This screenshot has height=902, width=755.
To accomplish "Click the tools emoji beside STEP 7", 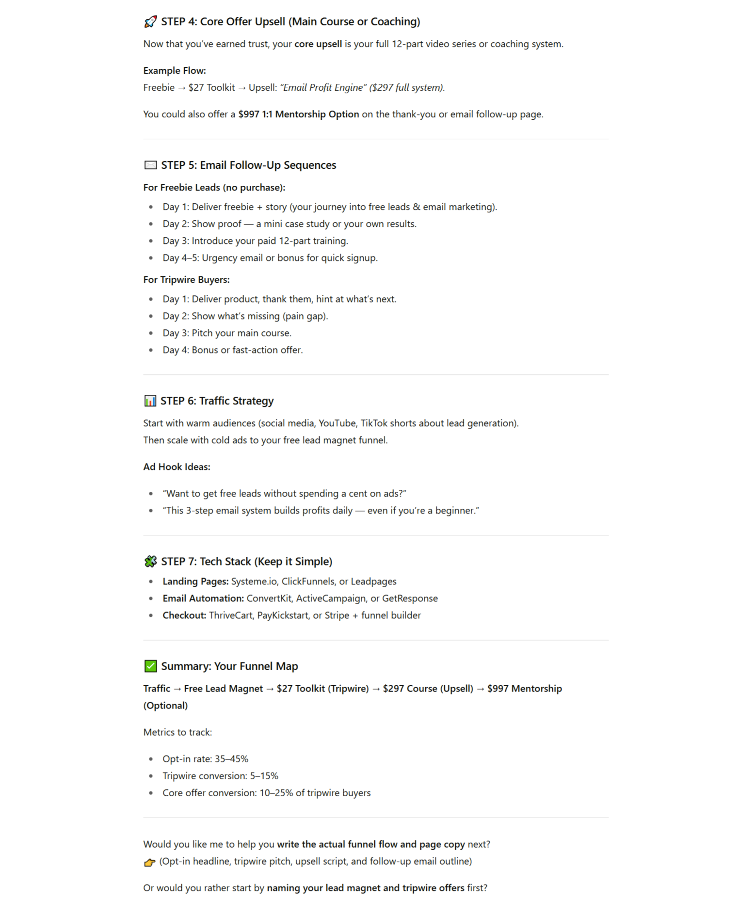I will [x=150, y=562].
